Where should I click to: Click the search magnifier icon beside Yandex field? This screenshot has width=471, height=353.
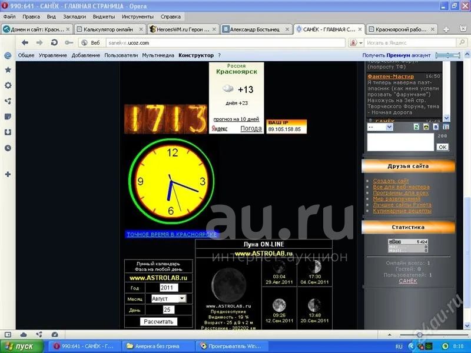pyautogui.click(x=462, y=42)
